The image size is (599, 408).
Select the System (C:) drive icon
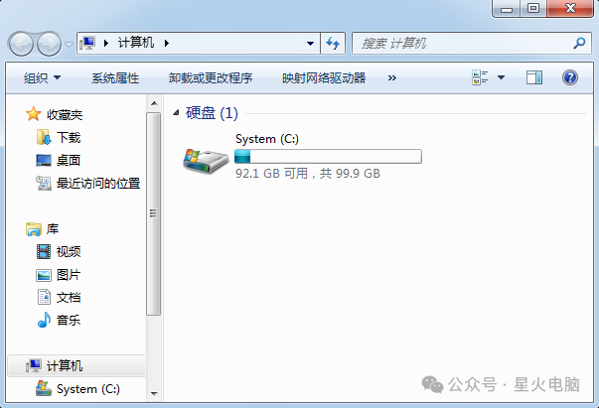pyautogui.click(x=206, y=160)
